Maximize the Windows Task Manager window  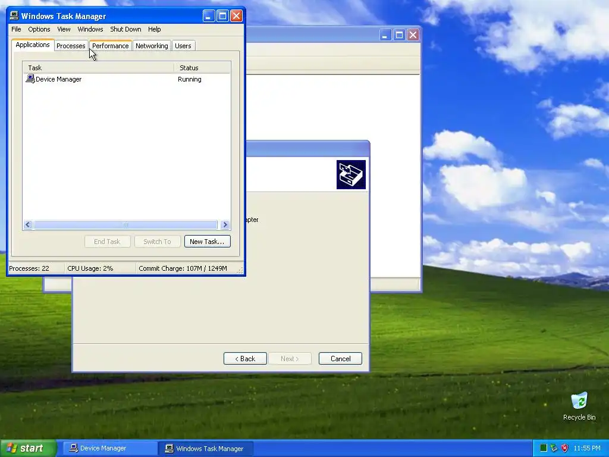[222, 16]
